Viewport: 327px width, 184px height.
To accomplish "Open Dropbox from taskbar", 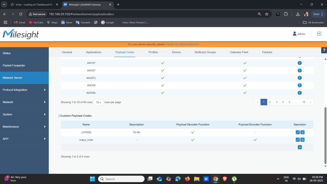I will click(x=206, y=179).
